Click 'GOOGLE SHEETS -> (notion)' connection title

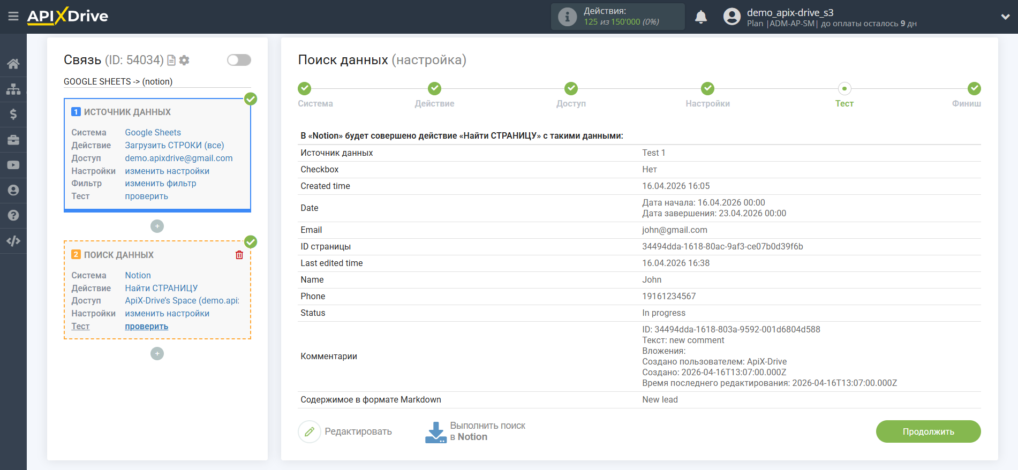pyautogui.click(x=118, y=81)
